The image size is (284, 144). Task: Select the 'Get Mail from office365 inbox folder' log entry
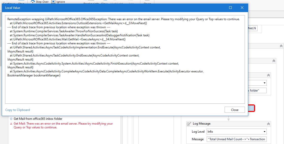click(38, 119)
